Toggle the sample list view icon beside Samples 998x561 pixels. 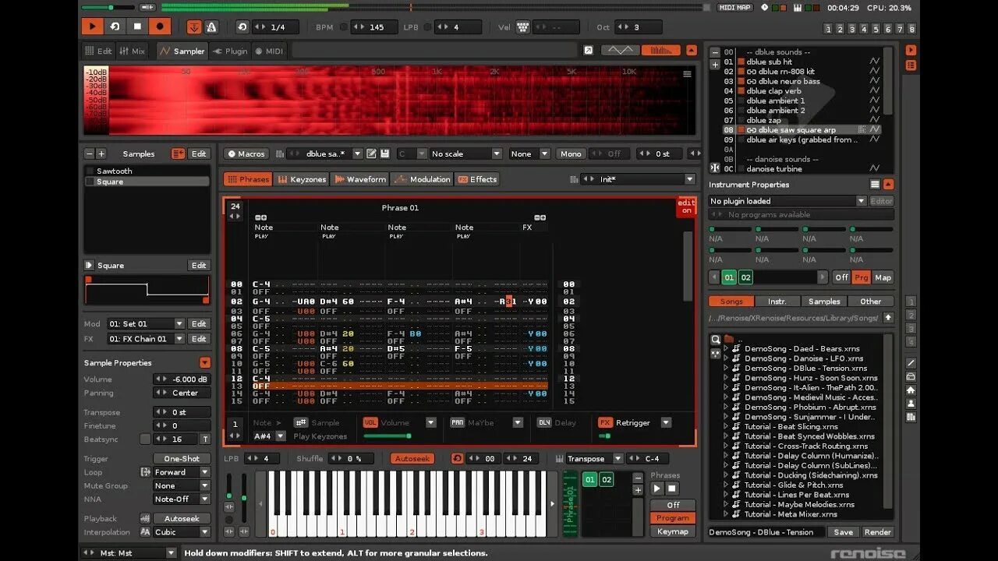[179, 153]
